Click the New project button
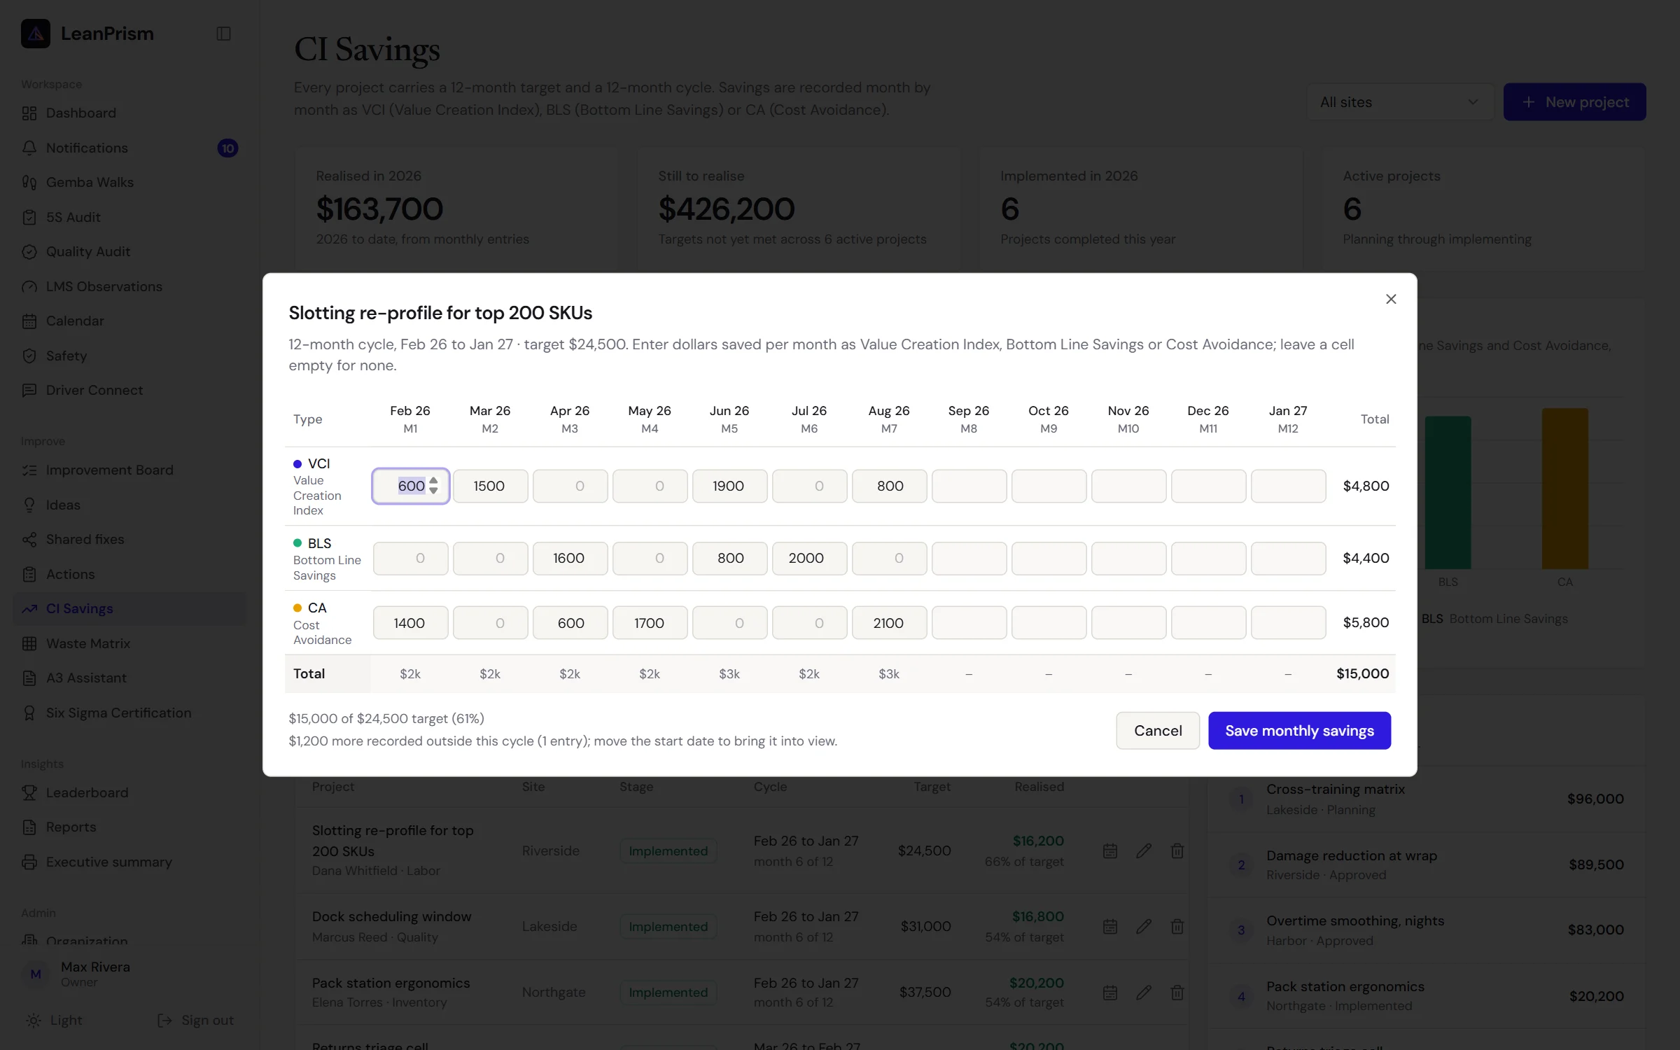 click(1574, 102)
